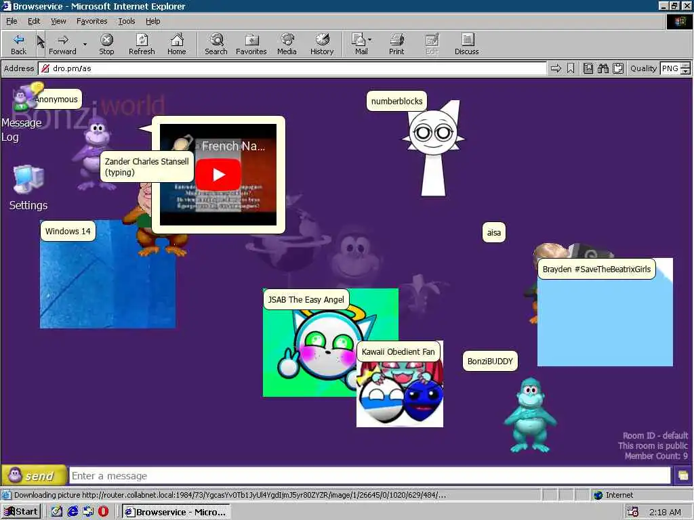Click the Stop button
694x520 pixels.
pos(106,44)
